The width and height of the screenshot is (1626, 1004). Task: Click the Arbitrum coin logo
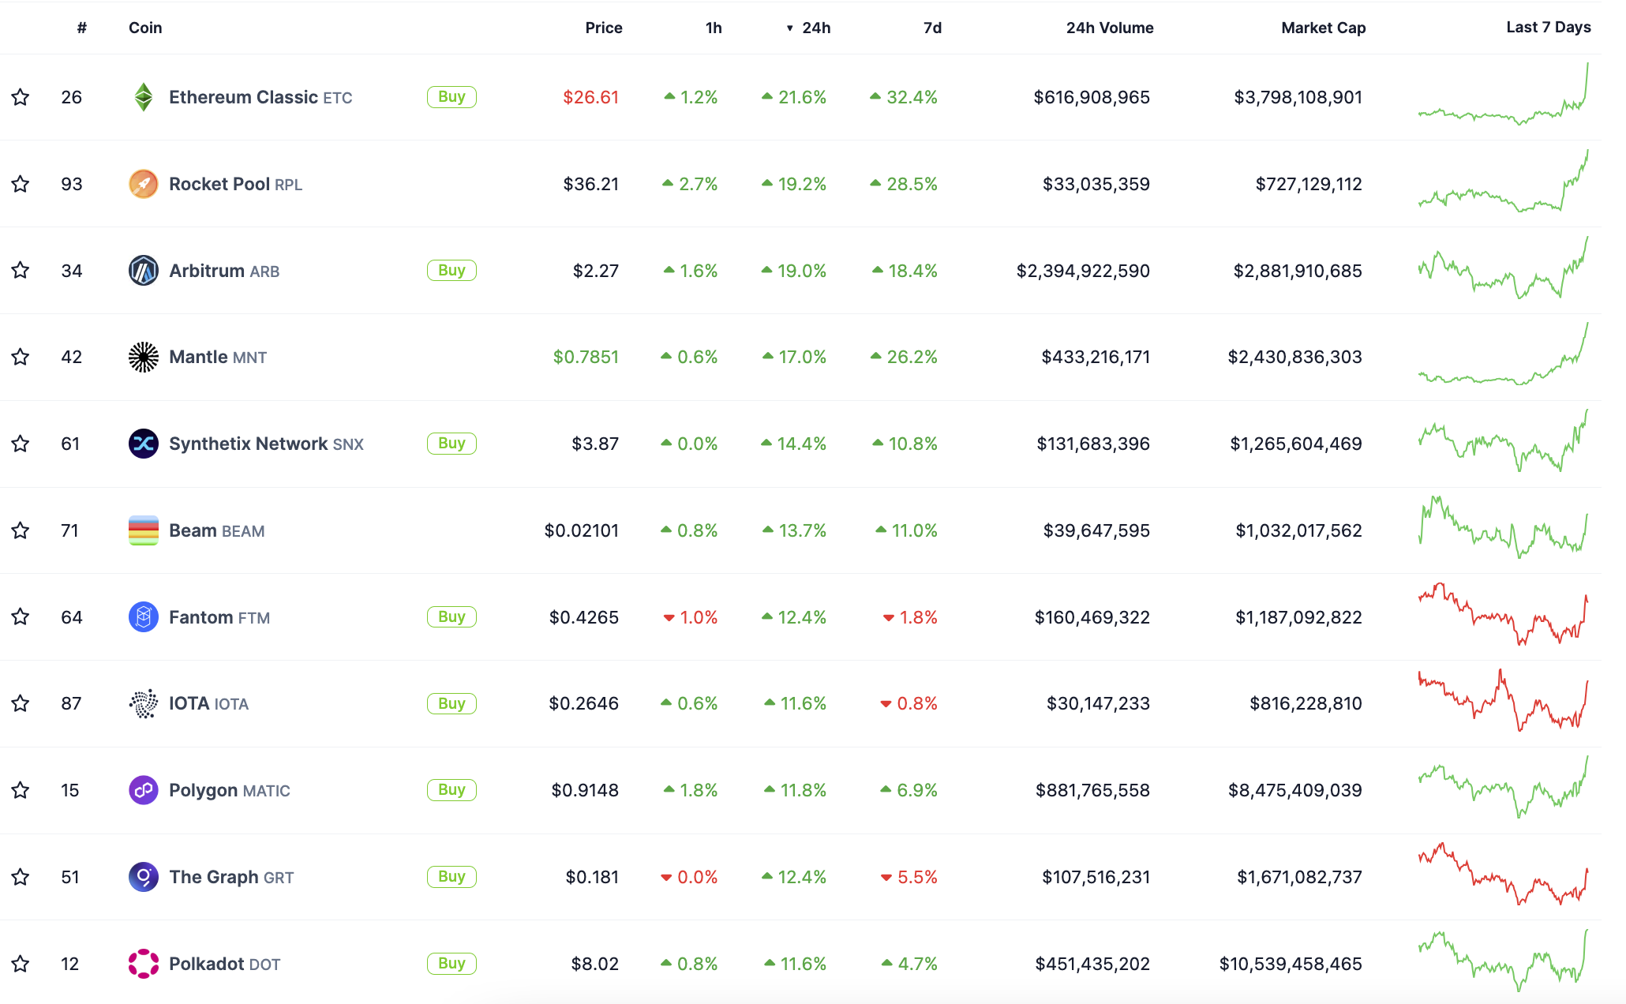pyautogui.click(x=143, y=271)
